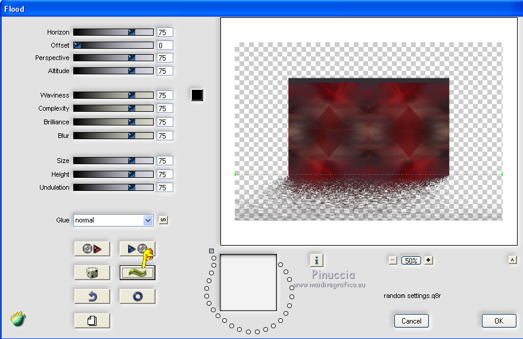Click the save settings arrow-and-disc button

(x=138, y=249)
